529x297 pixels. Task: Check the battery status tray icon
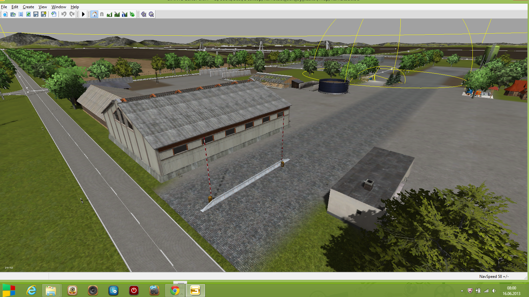(x=478, y=291)
